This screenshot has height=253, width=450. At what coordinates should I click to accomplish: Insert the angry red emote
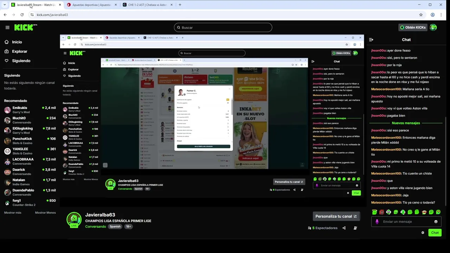pyautogui.click(x=381, y=212)
